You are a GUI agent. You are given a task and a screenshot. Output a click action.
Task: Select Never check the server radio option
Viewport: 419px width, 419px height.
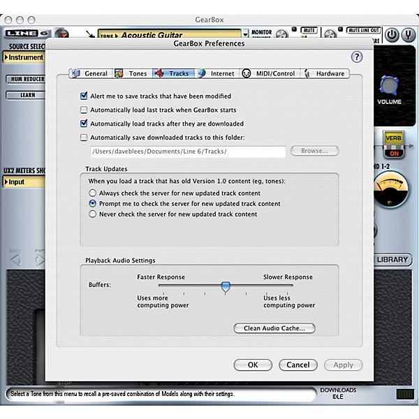(93, 214)
